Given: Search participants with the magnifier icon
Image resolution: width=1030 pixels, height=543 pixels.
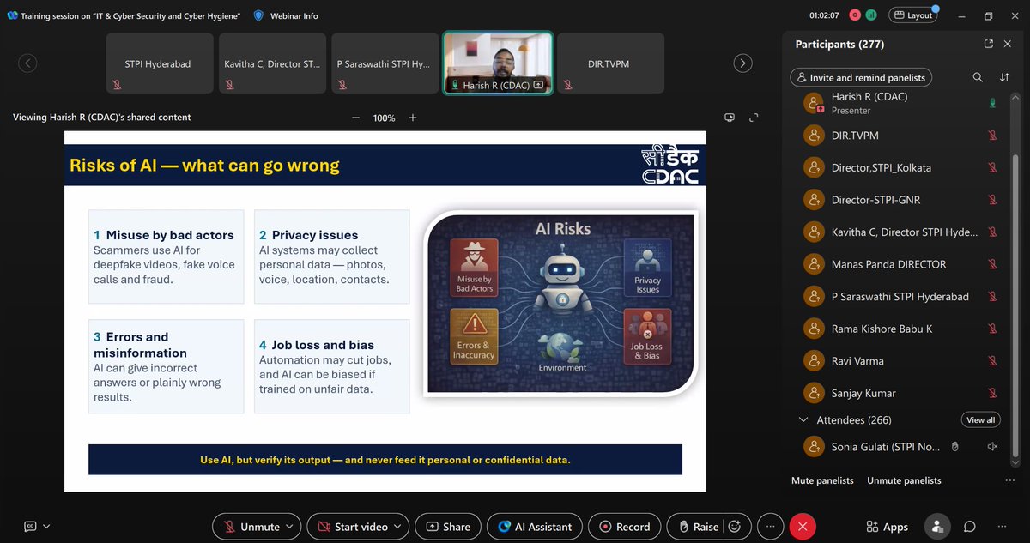Looking at the screenshot, I should pos(978,77).
